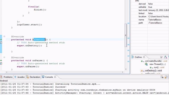The image size is (169, 95).
Task: Select the Outline view tab
Action: [x=138, y=57]
